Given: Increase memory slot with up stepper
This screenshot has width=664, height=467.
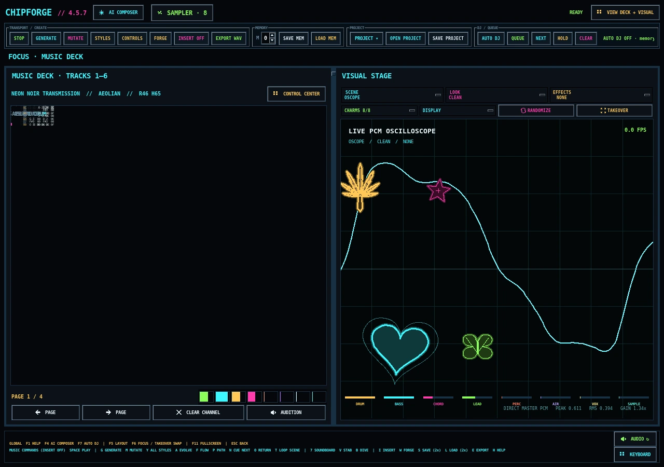Looking at the screenshot, I should (x=272, y=35).
